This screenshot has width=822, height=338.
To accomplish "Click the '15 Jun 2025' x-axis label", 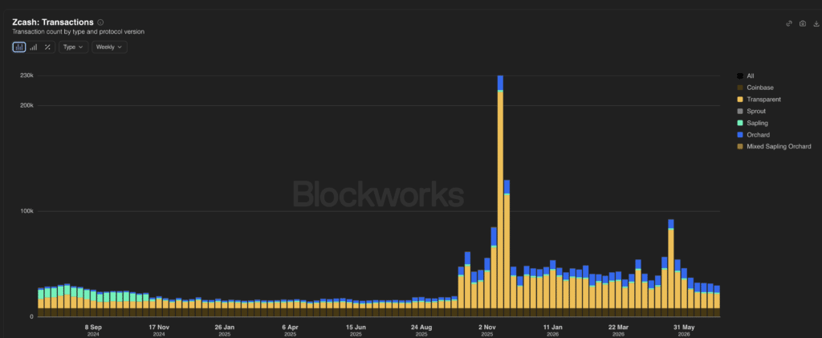I will click(x=356, y=330).
